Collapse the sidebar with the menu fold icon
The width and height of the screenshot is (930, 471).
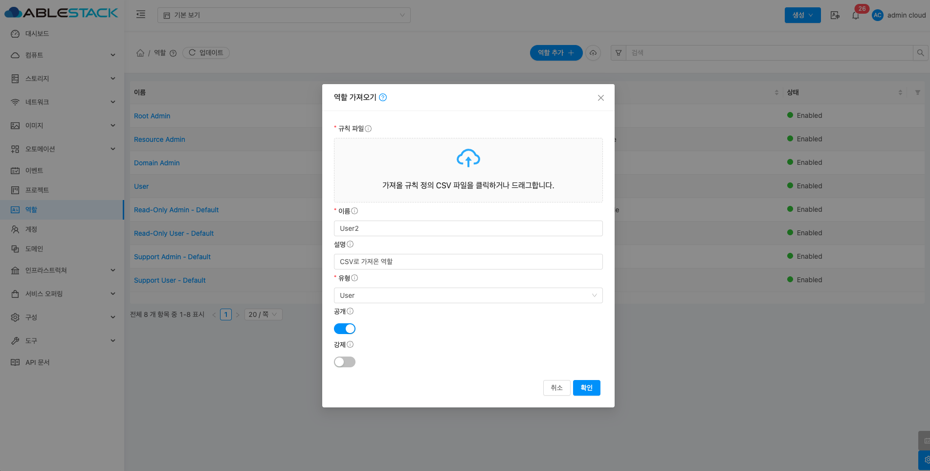point(141,15)
